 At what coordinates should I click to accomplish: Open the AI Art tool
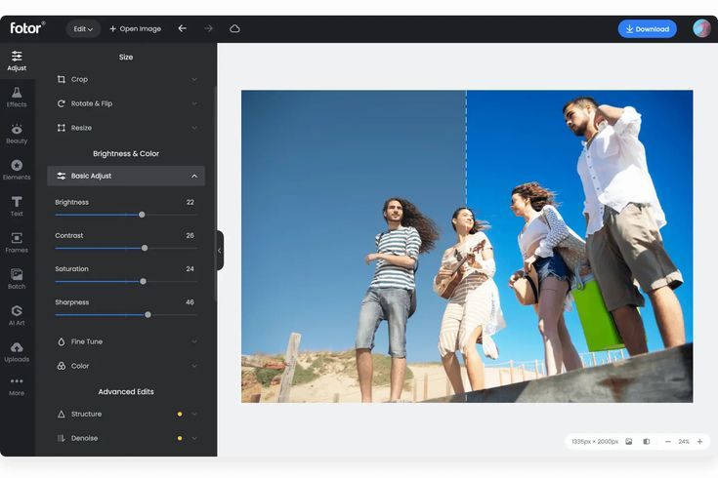click(x=17, y=315)
